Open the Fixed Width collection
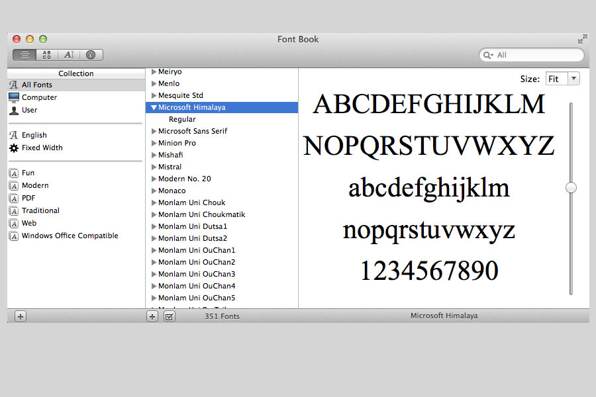 (76, 148)
